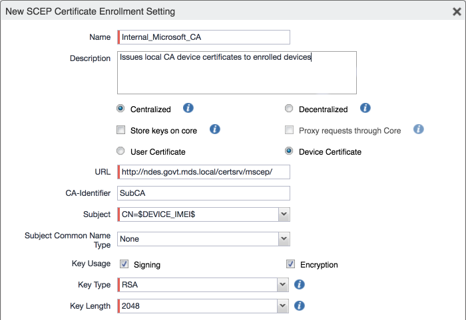Click the CA-Identifier field with SubCA

[204, 193]
